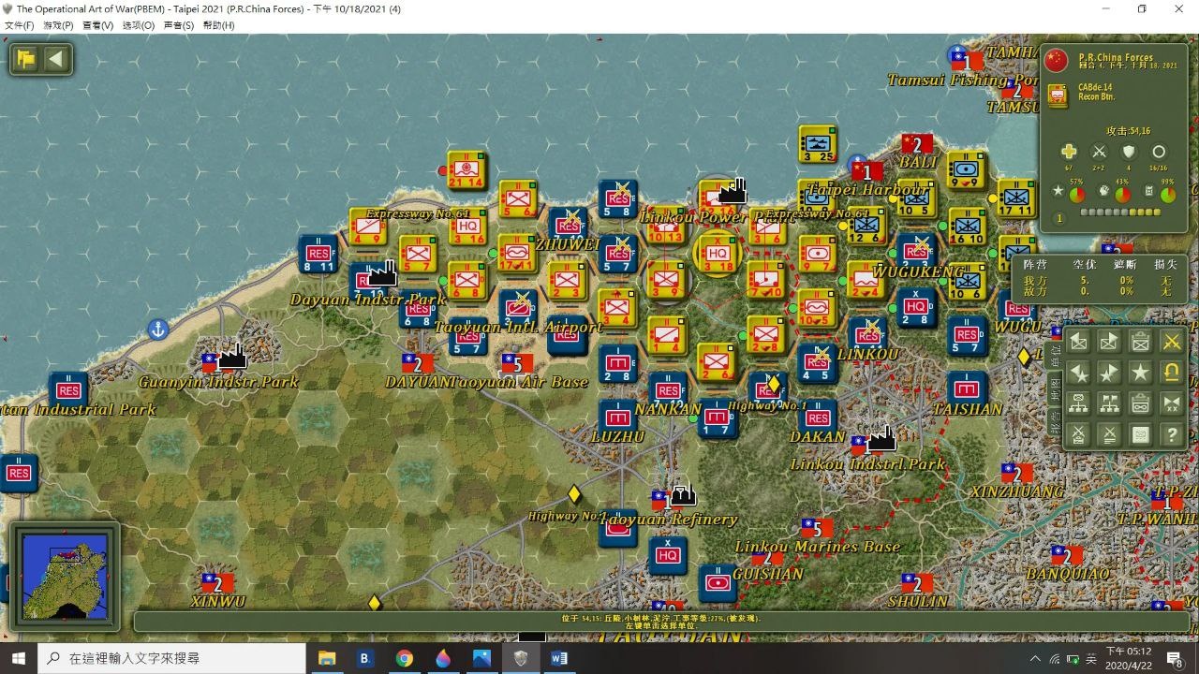Image resolution: width=1199 pixels, height=674 pixels.
Task: Select the Recon Btn. unit icon in info panel
Action: tap(1058, 95)
